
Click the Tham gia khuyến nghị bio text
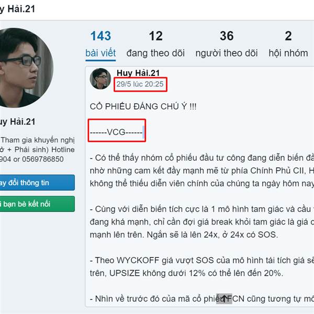click(x=38, y=140)
